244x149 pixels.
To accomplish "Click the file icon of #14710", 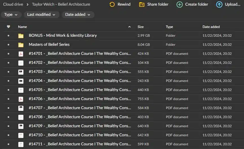I will coord(21,135).
